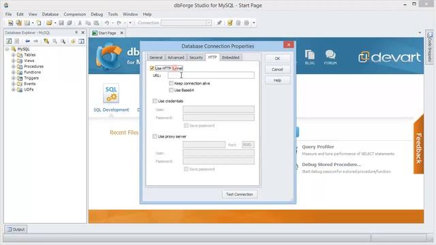Open the Feedback side tab
436x245 pixels.
419,147
